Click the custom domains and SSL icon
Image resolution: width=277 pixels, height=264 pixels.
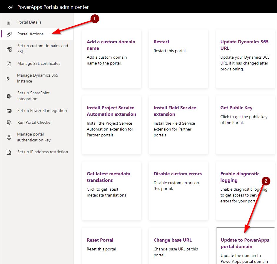click(9, 49)
